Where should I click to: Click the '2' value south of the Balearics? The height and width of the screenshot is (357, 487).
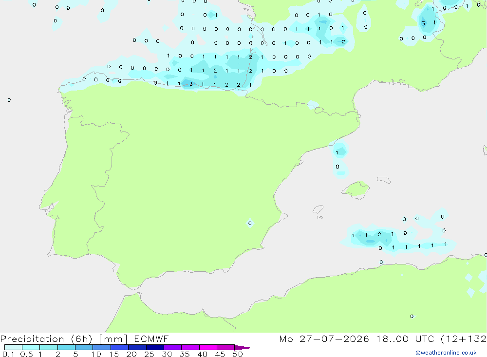click(379, 234)
